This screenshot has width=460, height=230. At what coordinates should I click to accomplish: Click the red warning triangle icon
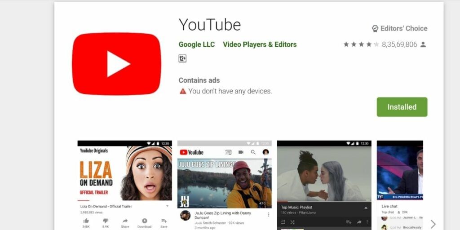183,91
